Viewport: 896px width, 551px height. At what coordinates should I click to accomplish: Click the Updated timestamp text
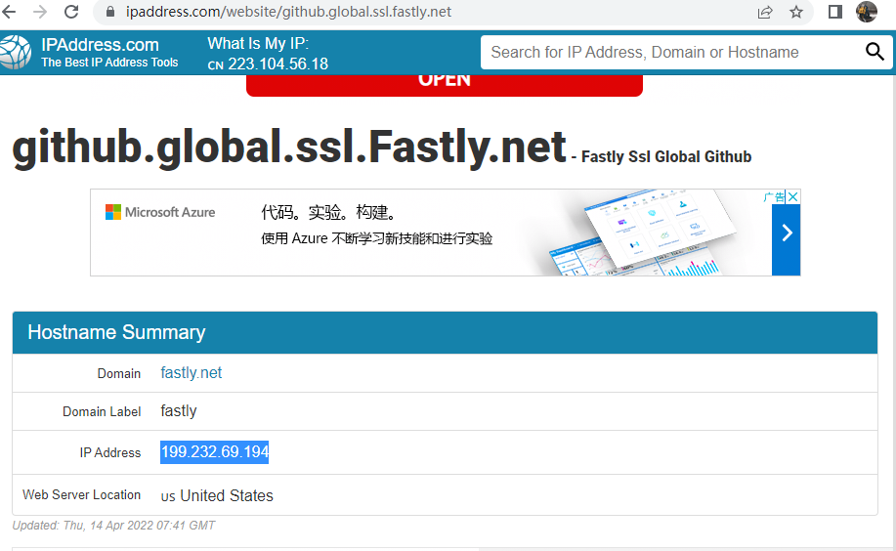click(x=113, y=526)
